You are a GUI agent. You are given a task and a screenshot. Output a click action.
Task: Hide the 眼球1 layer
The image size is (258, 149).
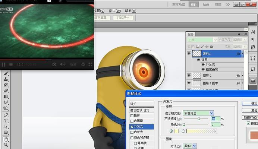tap(189, 53)
